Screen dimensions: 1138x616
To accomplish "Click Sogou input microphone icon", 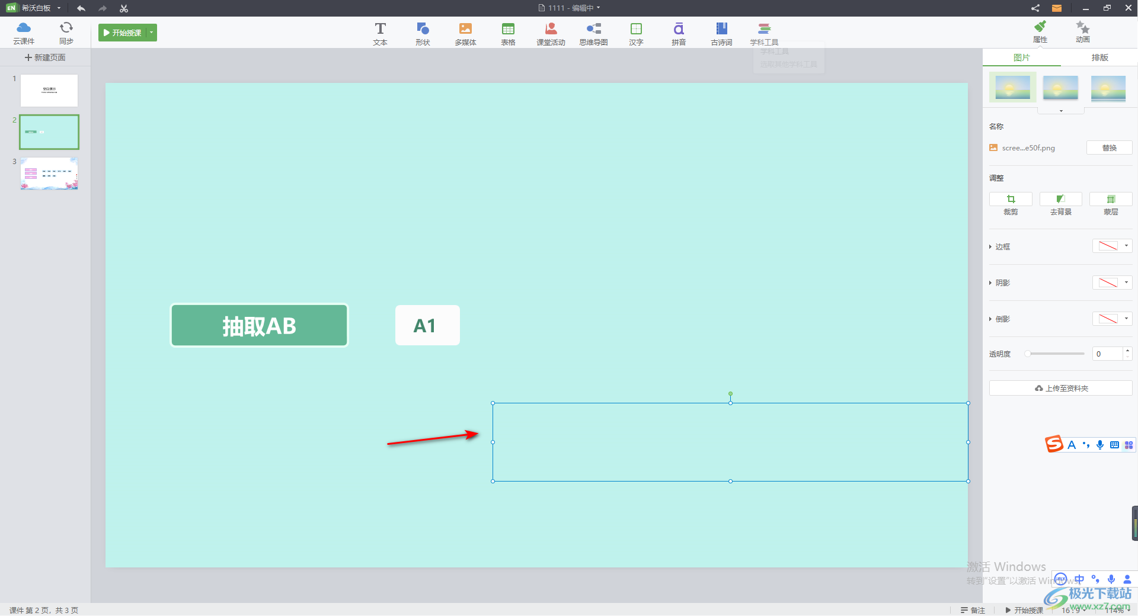I will [x=1100, y=445].
